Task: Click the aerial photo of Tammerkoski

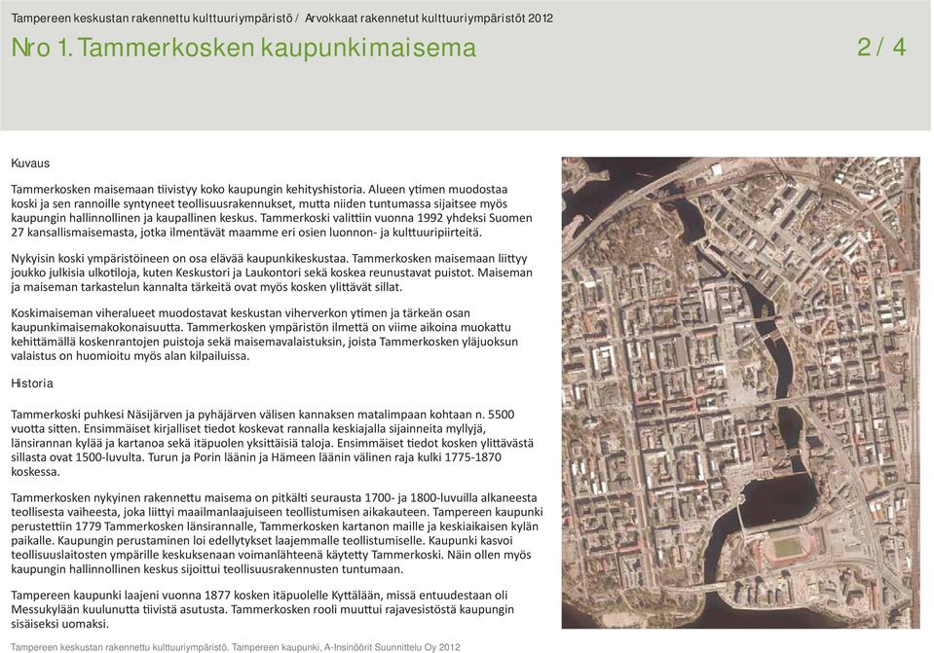Action: (x=740, y=392)
